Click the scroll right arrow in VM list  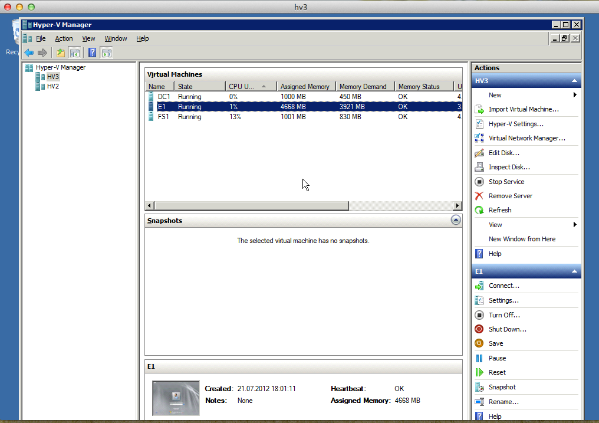458,205
